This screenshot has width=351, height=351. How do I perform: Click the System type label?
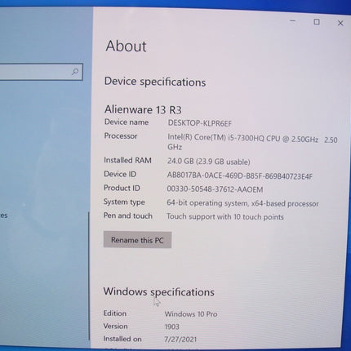(124, 202)
